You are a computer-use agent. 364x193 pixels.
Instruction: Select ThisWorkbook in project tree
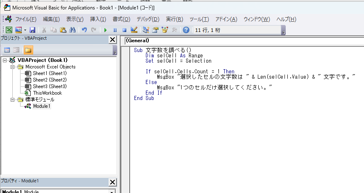click(x=48, y=93)
